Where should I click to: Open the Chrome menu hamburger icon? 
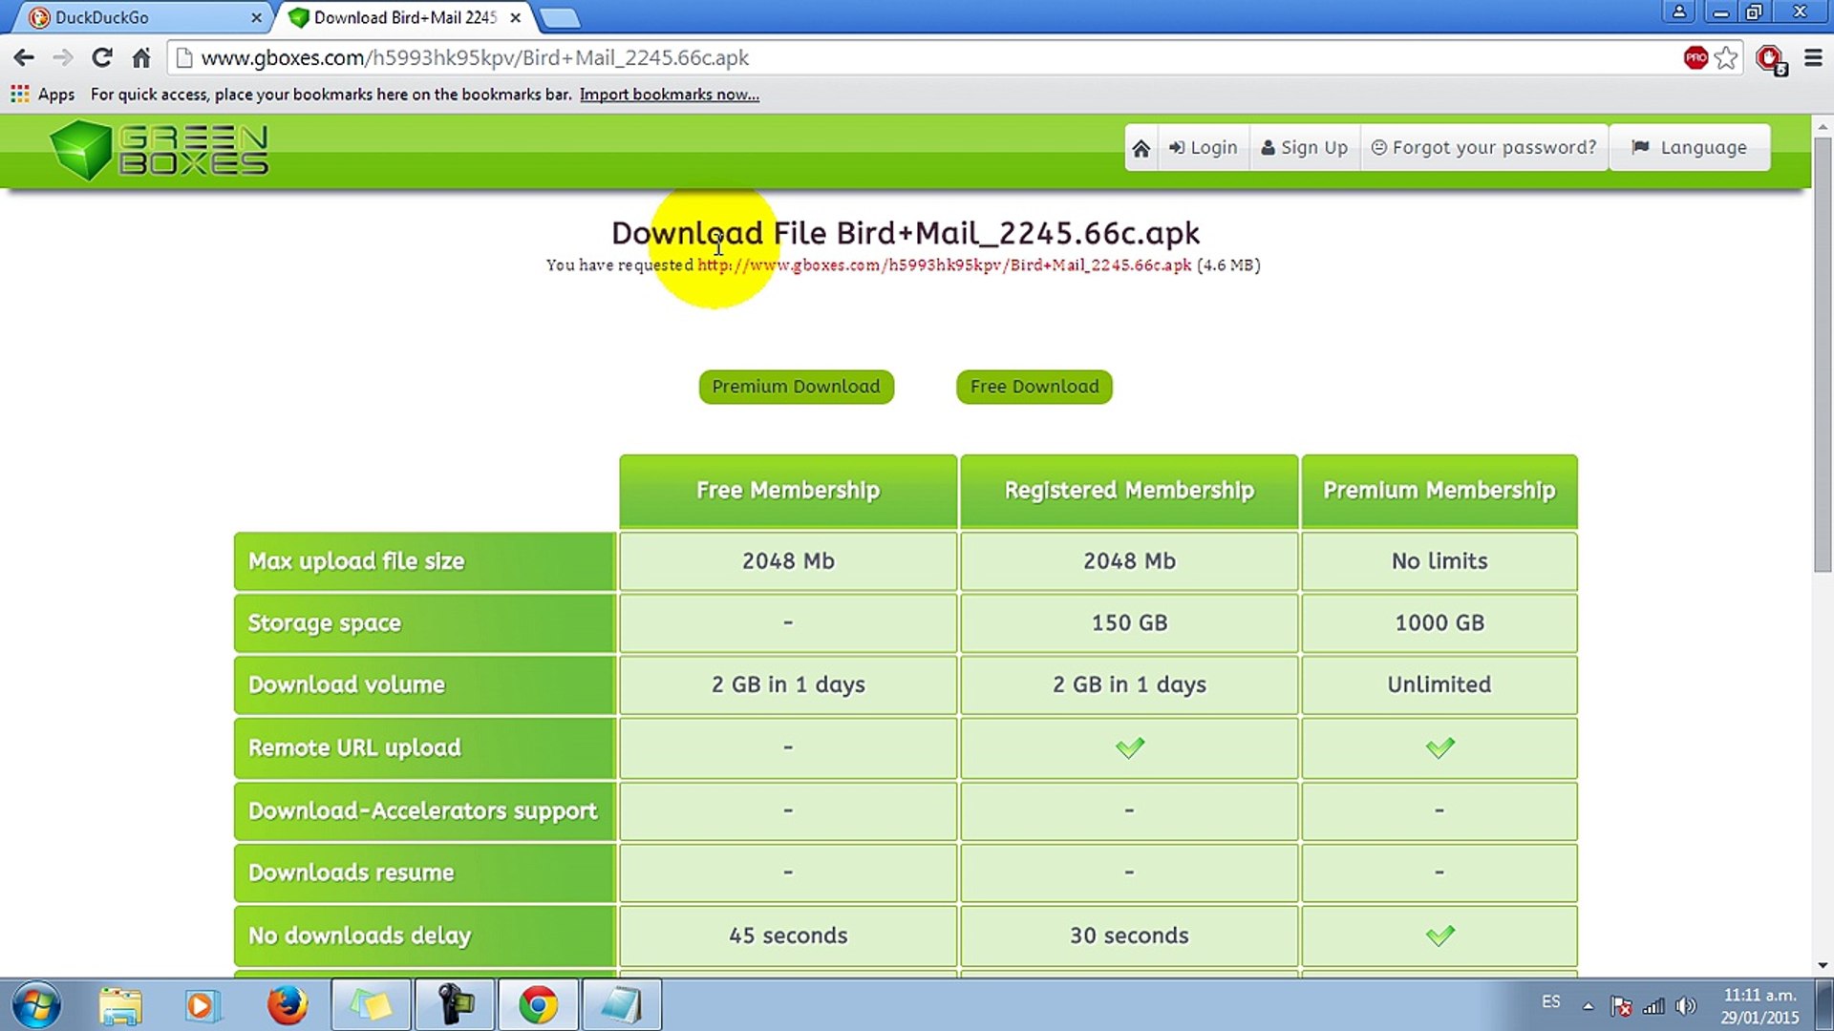pos(1812,57)
